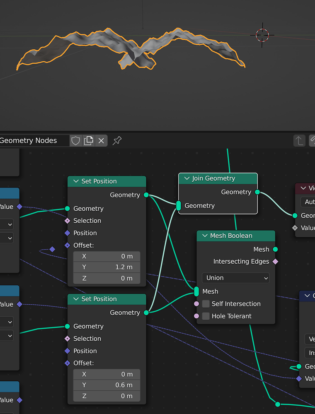Click Viewer node Value input socket
Screen dimensions: 315x414
pyautogui.click(x=295, y=228)
